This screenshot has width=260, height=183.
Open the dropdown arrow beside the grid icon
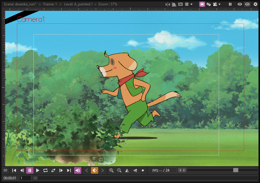pos(192,4)
